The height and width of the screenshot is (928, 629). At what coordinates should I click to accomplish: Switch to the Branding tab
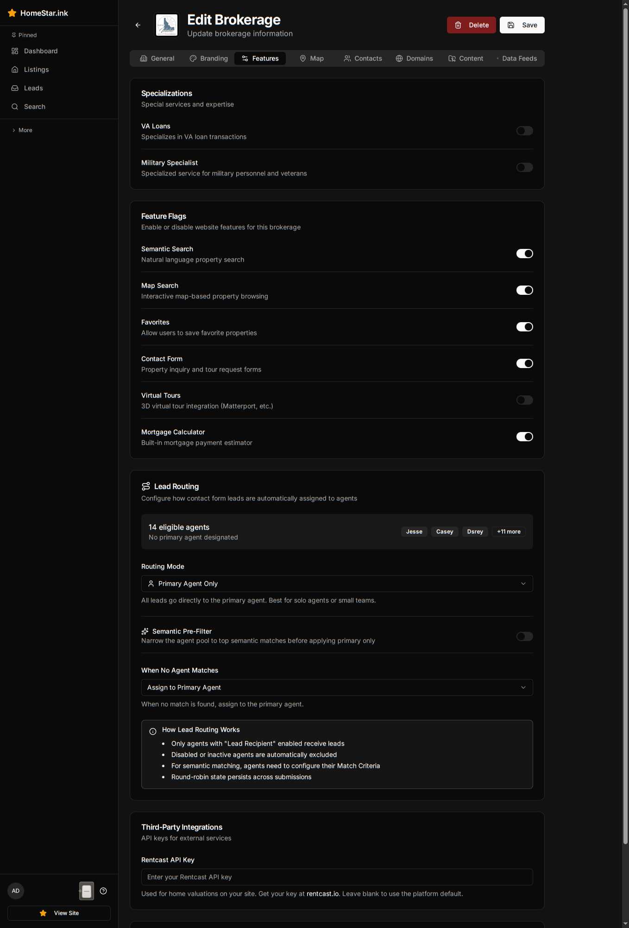pyautogui.click(x=208, y=58)
